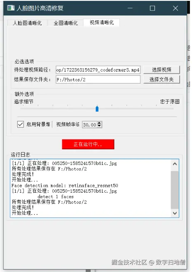
Task: Click the 选择视频 button
Action: point(162,70)
